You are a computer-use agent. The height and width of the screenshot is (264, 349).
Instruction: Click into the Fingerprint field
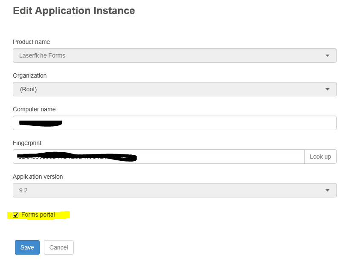tap(158, 157)
